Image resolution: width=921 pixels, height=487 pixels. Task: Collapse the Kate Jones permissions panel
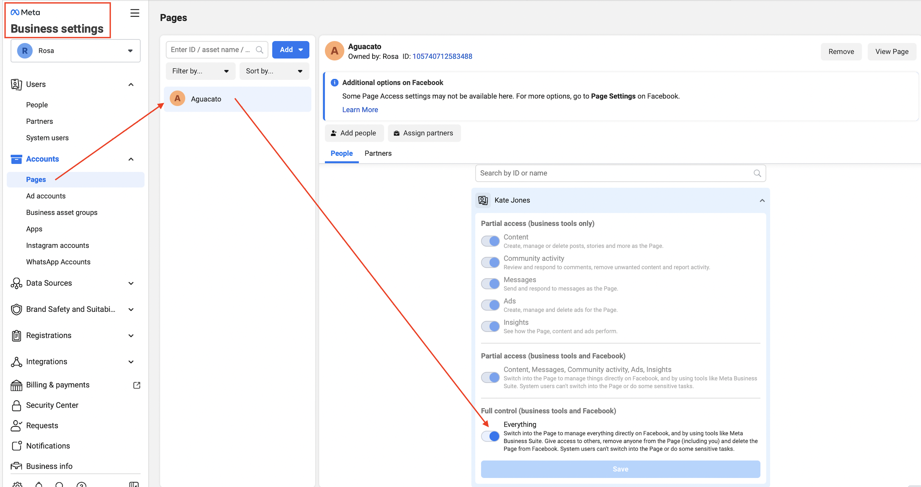pos(762,201)
